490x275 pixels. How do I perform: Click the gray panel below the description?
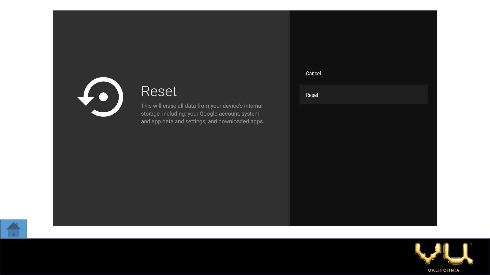pyautogui.click(x=171, y=176)
